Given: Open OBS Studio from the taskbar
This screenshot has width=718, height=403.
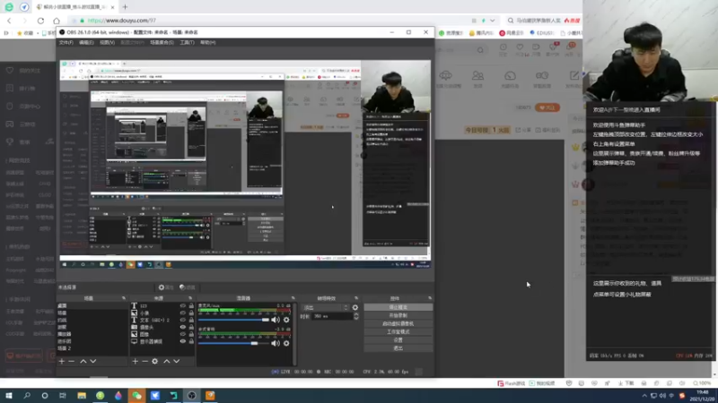Looking at the screenshot, I should 192,396.
